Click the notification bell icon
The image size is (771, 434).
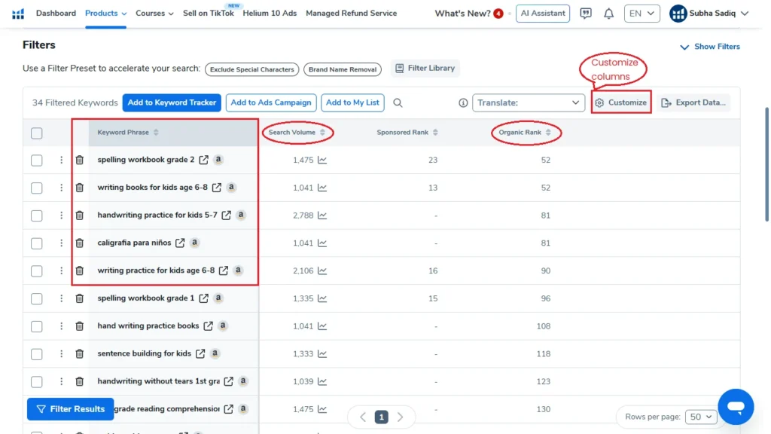click(608, 13)
